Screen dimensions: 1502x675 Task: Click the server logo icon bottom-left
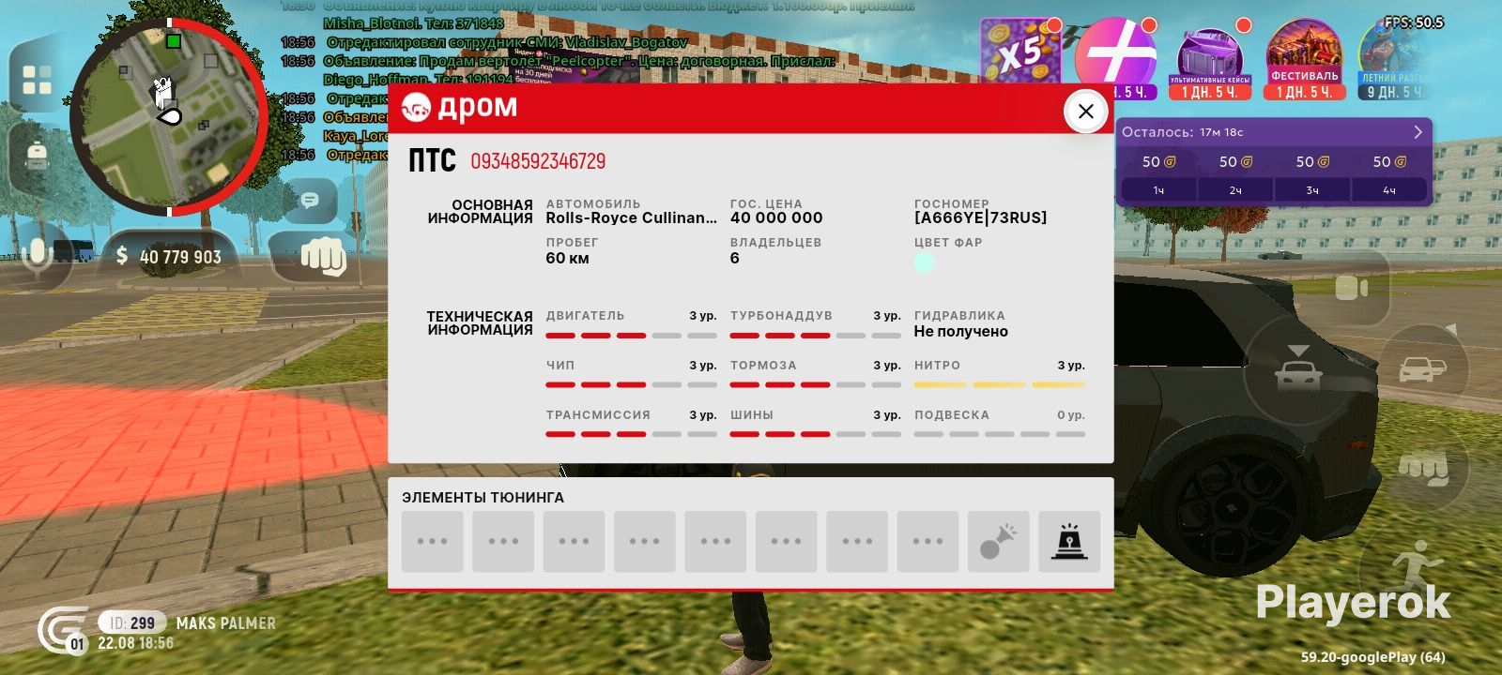(62, 629)
